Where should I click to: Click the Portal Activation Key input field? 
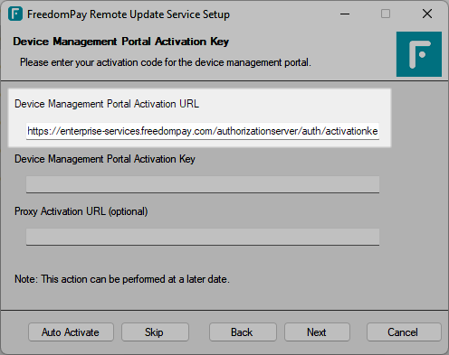pos(203,184)
